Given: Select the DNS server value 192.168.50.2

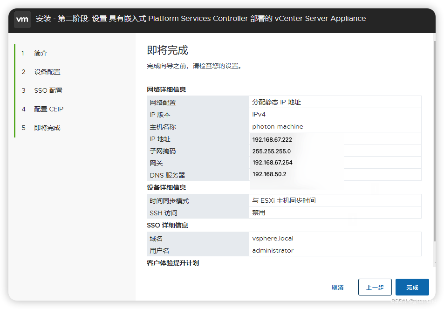Looking at the screenshot, I should pyautogui.click(x=269, y=174).
